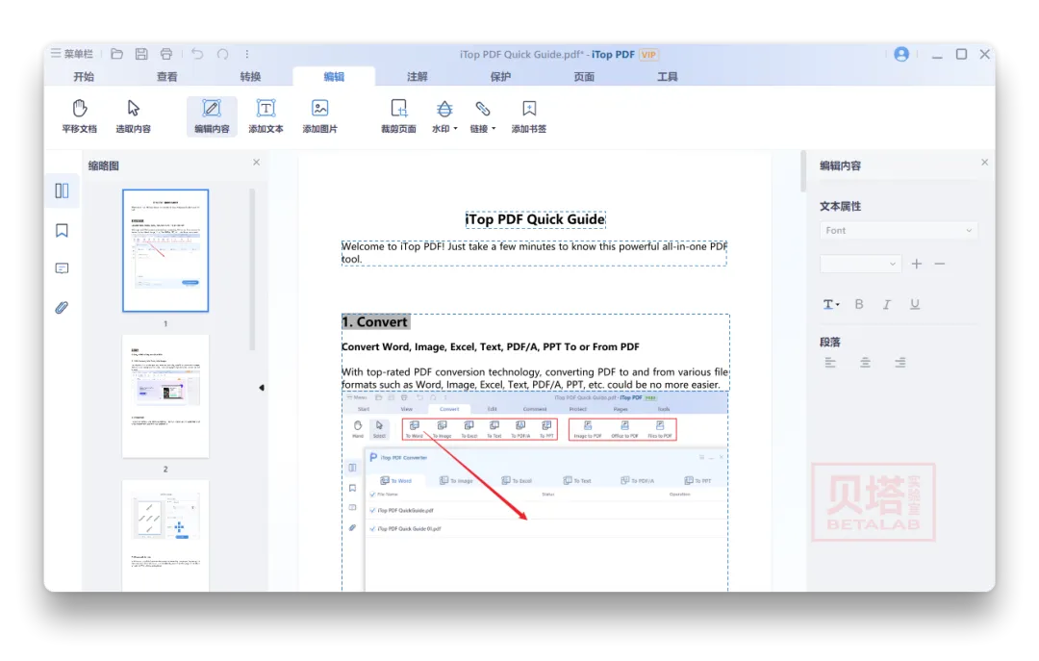The image size is (1039, 661).
Task: Collapse the thumbnail panel with the arrow
Action: click(262, 387)
